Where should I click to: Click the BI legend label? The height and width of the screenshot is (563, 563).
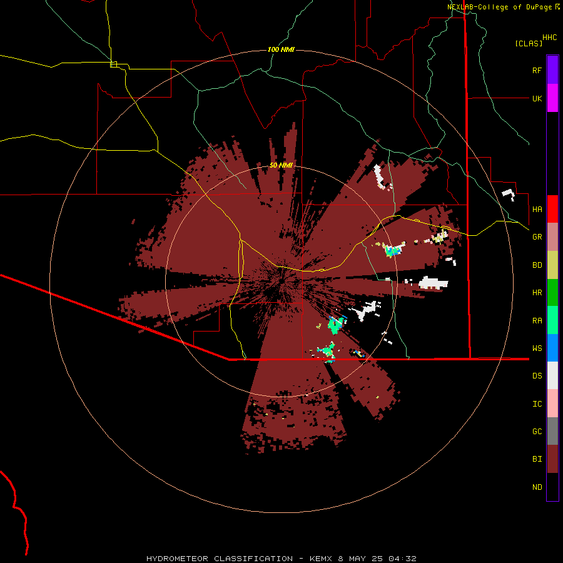[537, 459]
